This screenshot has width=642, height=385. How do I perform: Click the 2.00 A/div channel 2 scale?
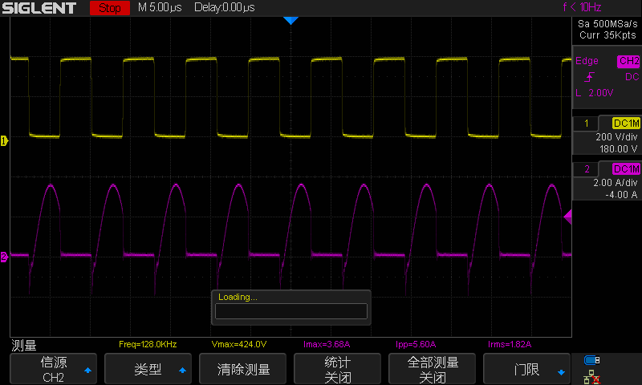coord(616,183)
